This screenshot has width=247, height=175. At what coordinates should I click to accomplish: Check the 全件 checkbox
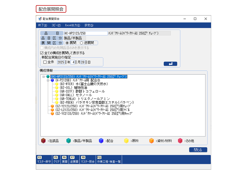(45, 62)
